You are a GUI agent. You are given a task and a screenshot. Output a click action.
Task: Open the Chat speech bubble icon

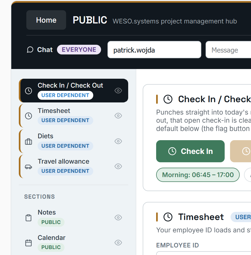30,50
